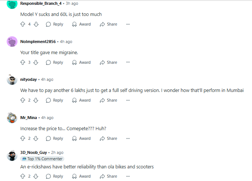Reply to Responsible_Branch_4's comment
Image resolution: width=252 pixels, height=181 pixels.
[x=54, y=24]
